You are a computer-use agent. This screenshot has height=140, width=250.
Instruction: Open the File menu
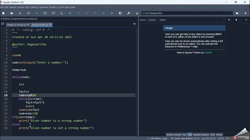(x=2, y=7)
